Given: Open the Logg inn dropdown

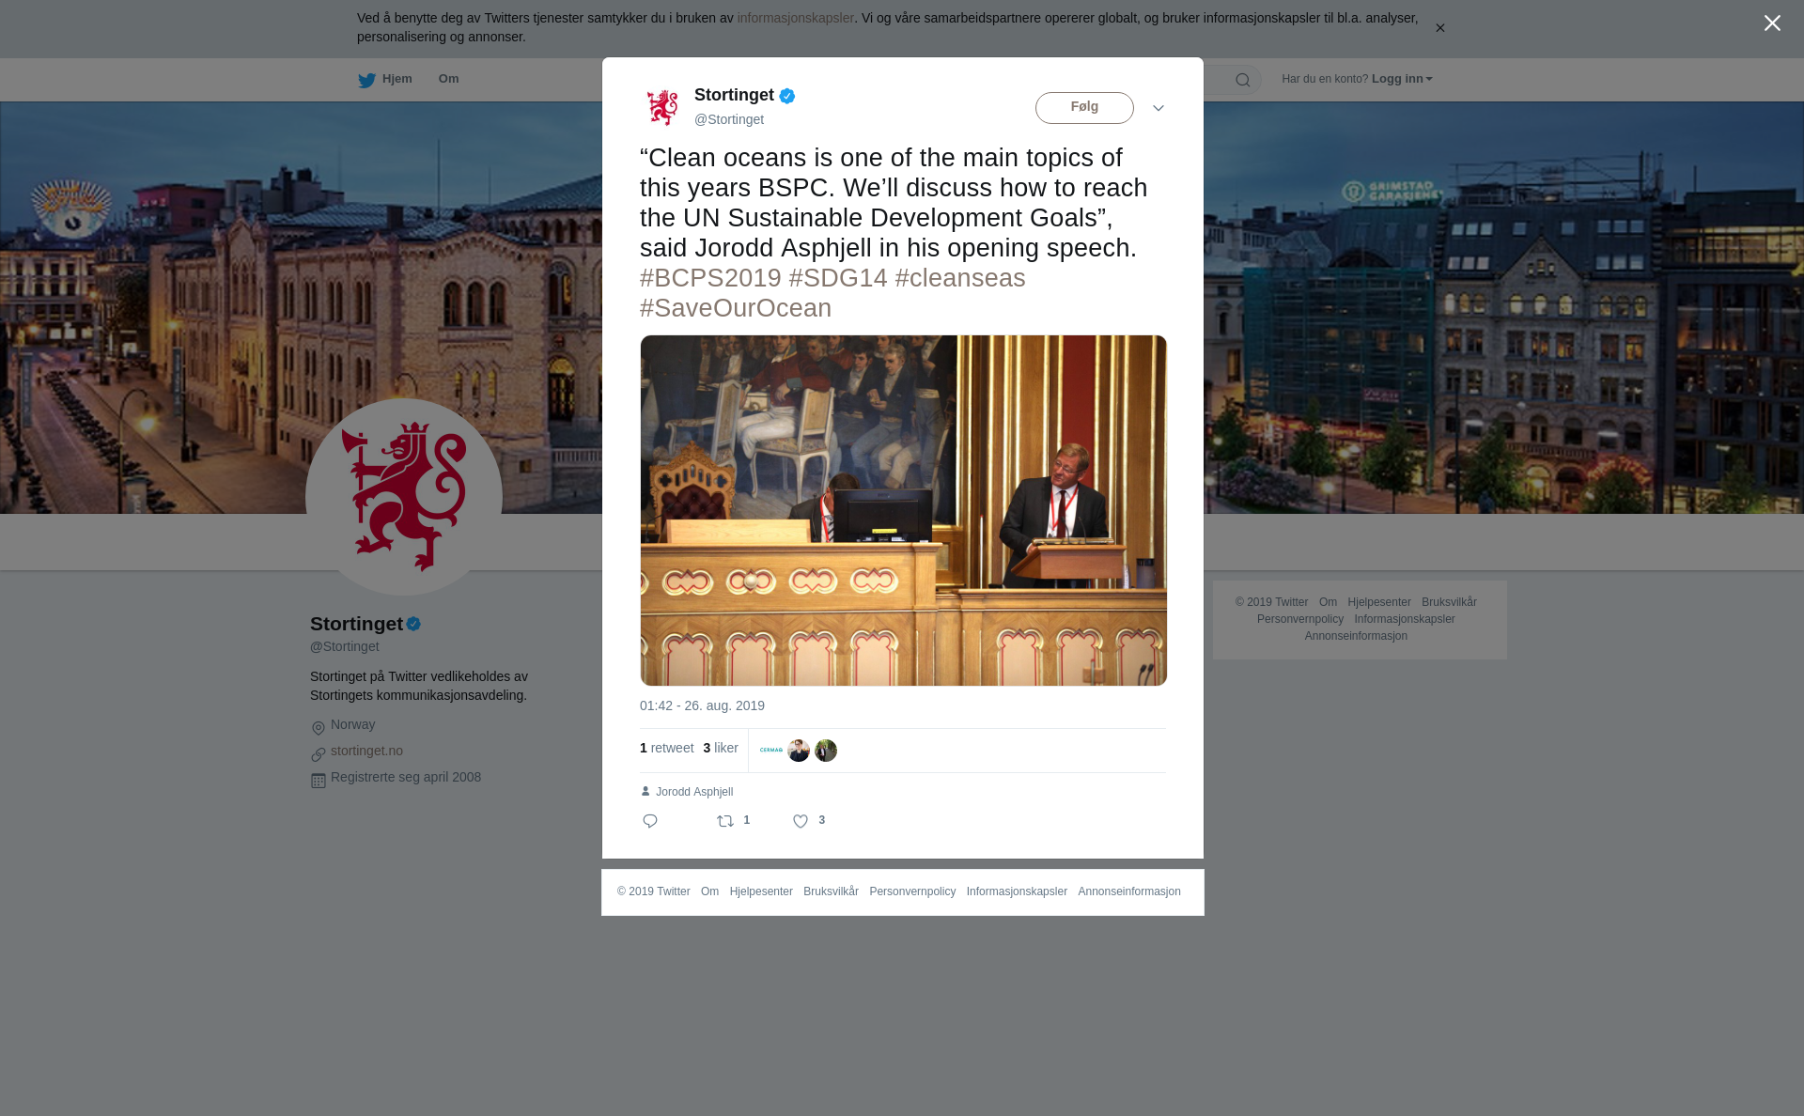Looking at the screenshot, I should pos(1402,79).
